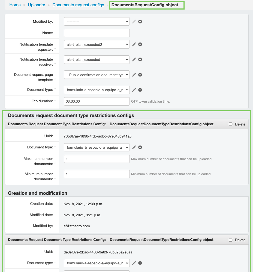Open the Modified by dropdown

tap(97, 21)
